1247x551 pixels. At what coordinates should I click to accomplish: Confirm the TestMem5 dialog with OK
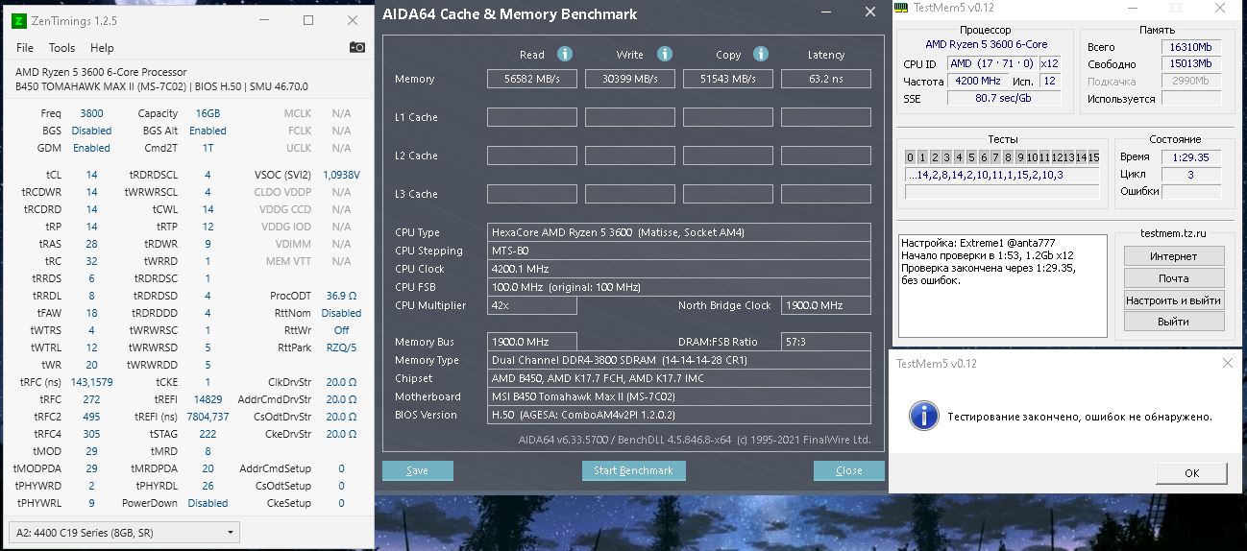pyautogui.click(x=1191, y=473)
